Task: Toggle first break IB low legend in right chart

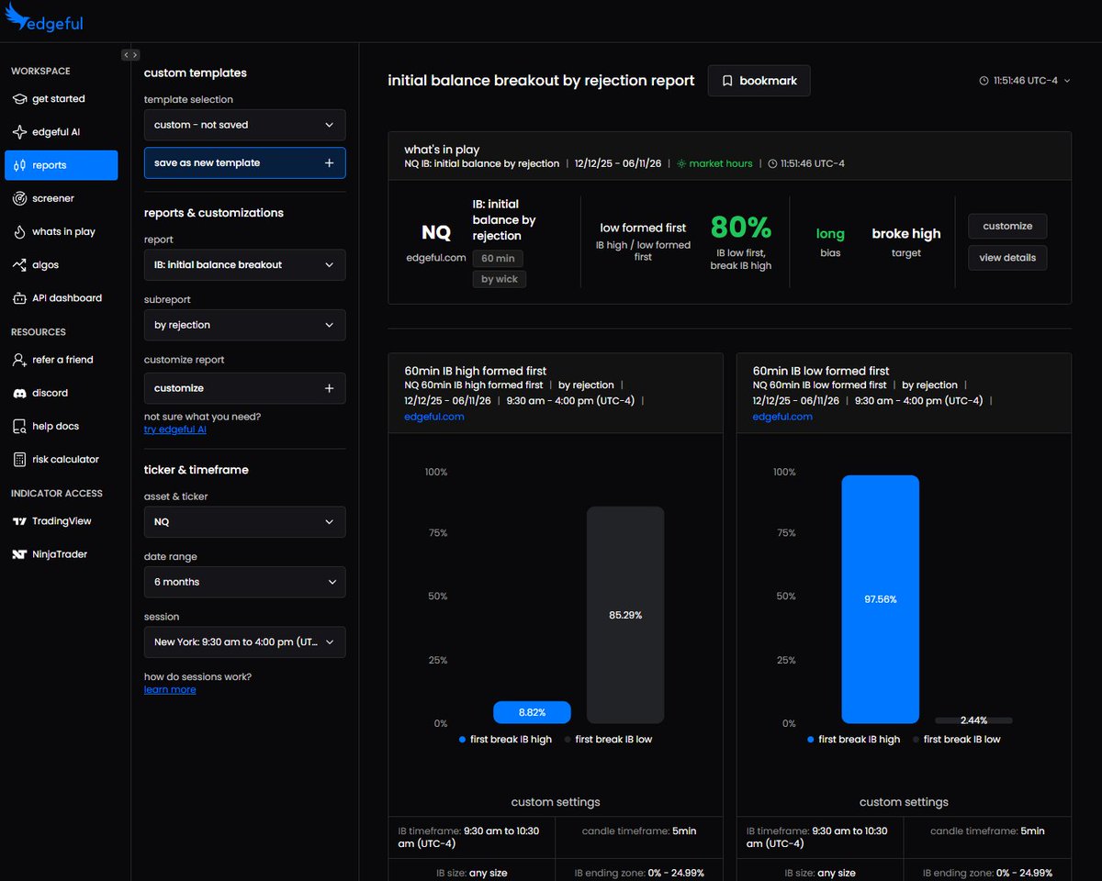Action: pyautogui.click(x=957, y=740)
